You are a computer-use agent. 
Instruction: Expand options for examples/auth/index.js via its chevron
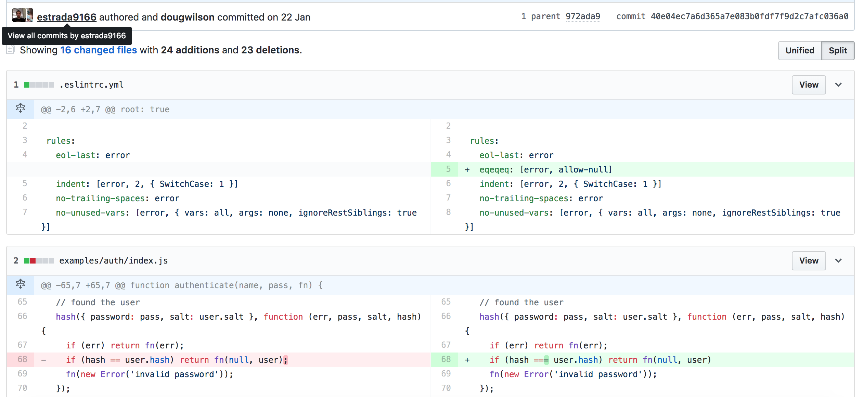838,260
